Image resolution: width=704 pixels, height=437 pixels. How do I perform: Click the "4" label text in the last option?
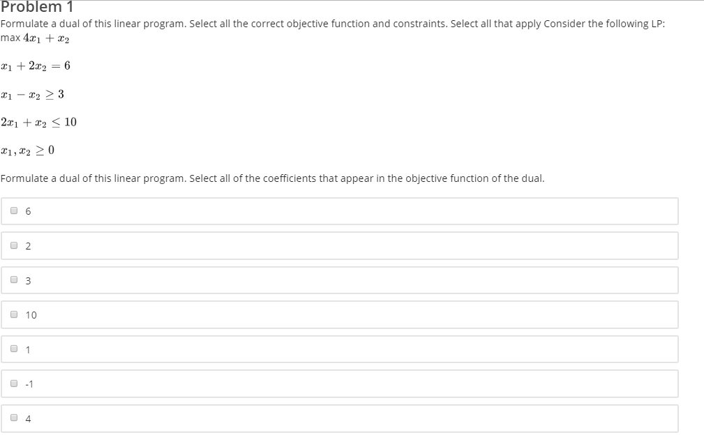(29, 419)
